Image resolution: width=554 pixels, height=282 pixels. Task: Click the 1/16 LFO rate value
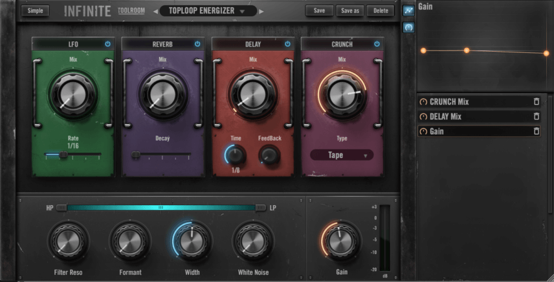[72, 146]
